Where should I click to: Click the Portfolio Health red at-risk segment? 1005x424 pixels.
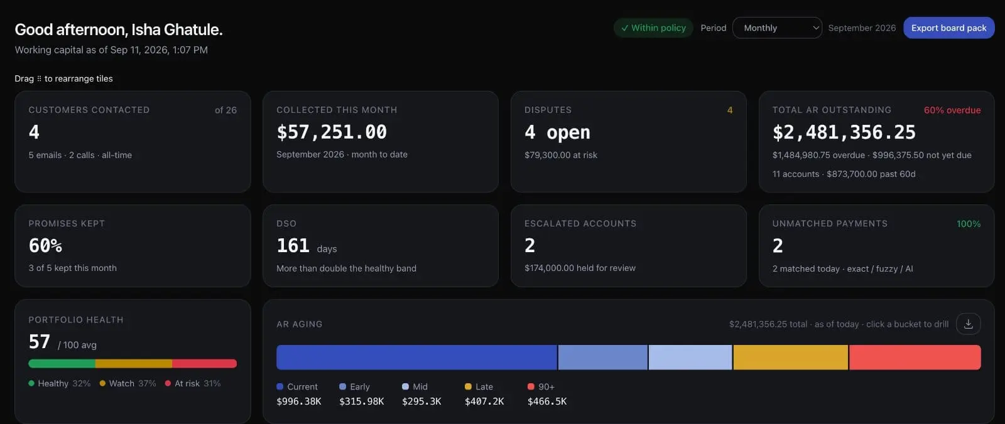(204, 363)
